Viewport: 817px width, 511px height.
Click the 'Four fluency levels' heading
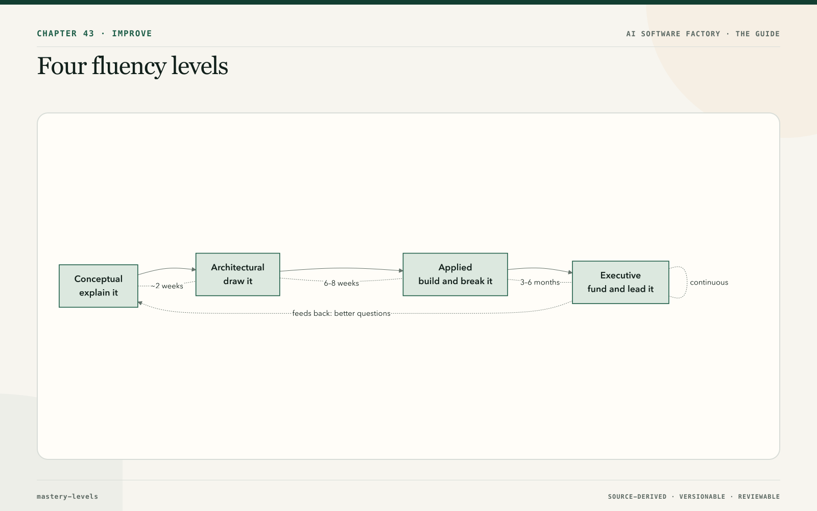click(x=132, y=66)
